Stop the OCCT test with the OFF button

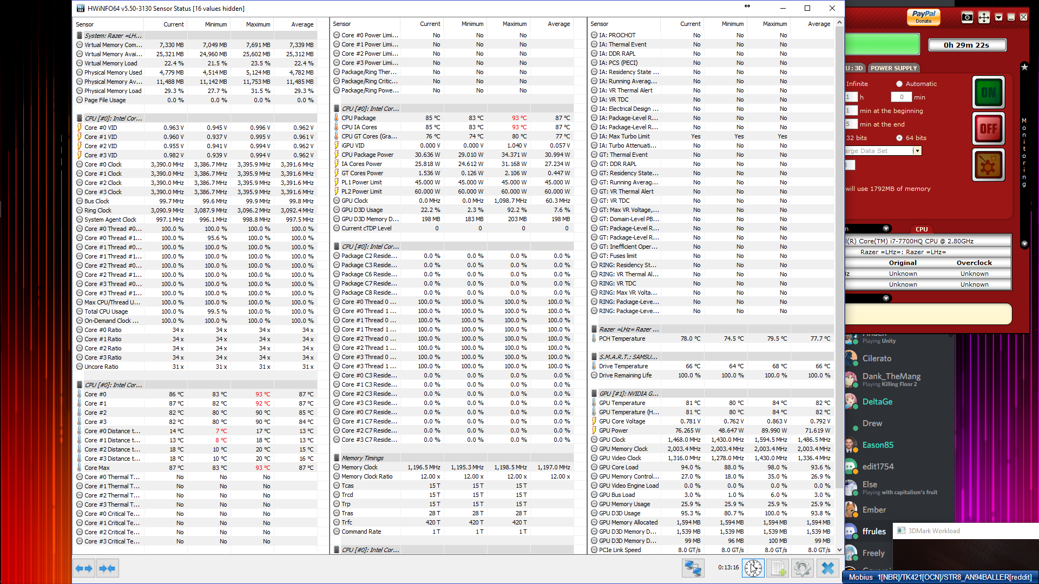(989, 129)
